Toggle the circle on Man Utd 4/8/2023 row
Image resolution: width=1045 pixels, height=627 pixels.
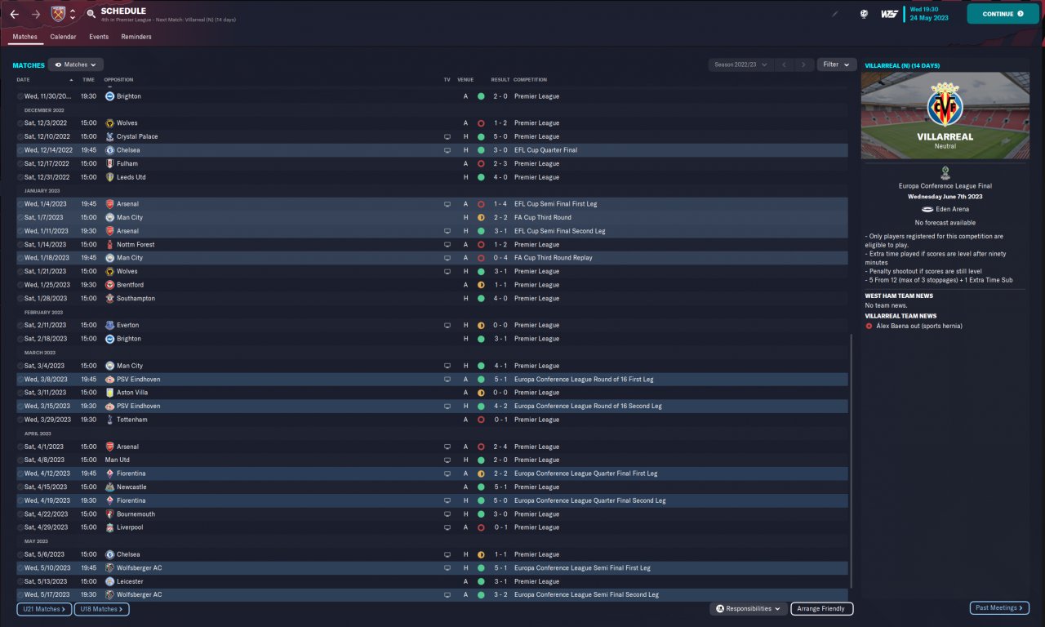coord(20,460)
